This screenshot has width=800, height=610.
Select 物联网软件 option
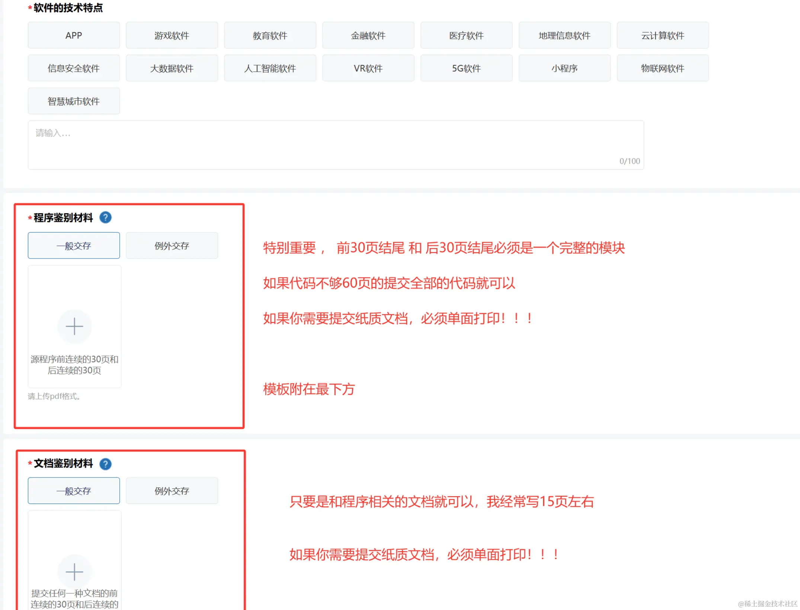tap(662, 68)
